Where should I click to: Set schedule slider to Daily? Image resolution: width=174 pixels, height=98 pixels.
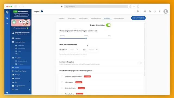point(109,36)
